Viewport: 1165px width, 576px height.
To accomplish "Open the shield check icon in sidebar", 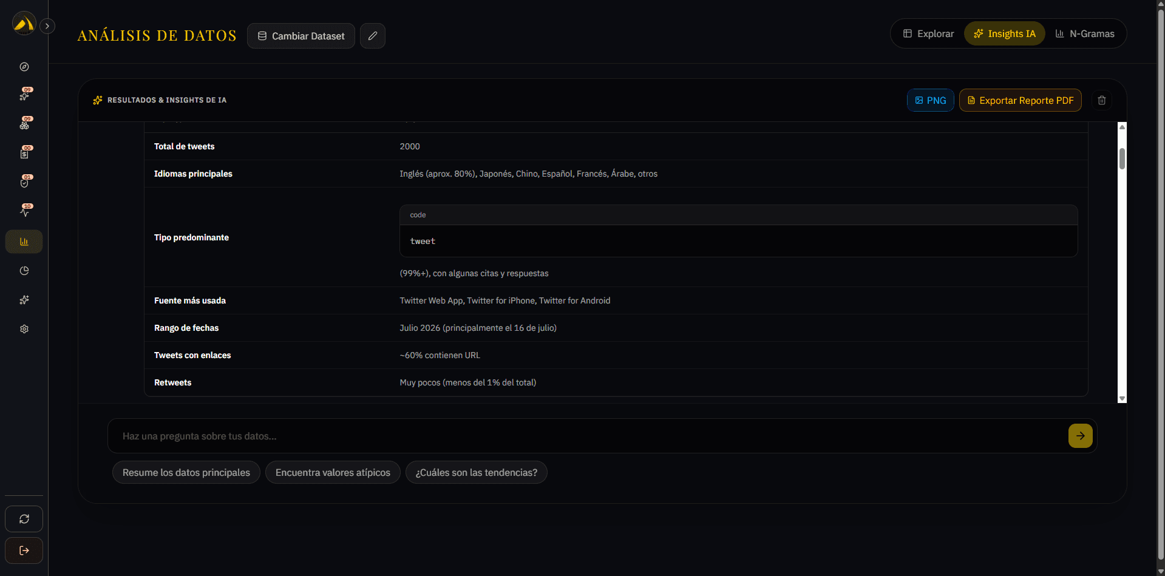I will (x=24, y=183).
